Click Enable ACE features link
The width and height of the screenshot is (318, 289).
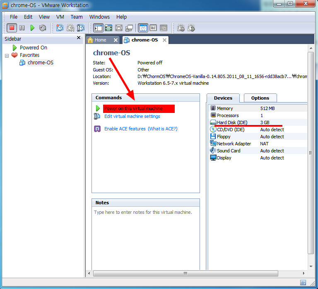coord(125,129)
